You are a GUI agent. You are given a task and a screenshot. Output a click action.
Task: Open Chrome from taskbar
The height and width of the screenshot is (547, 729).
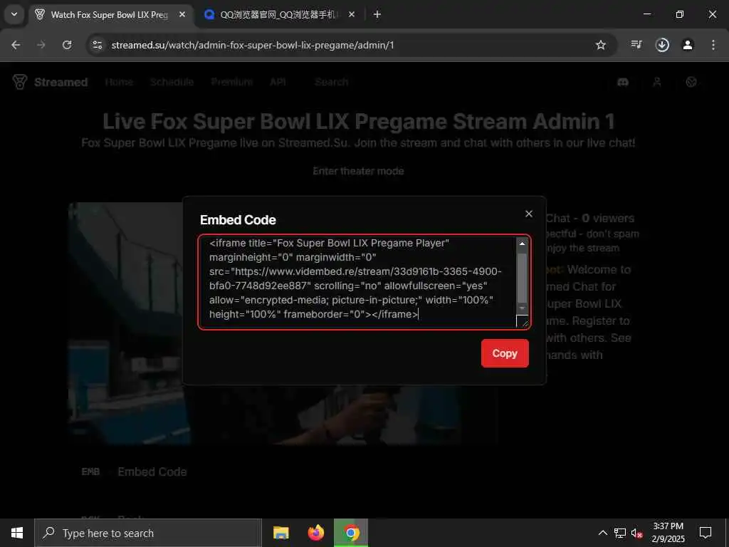pos(352,533)
